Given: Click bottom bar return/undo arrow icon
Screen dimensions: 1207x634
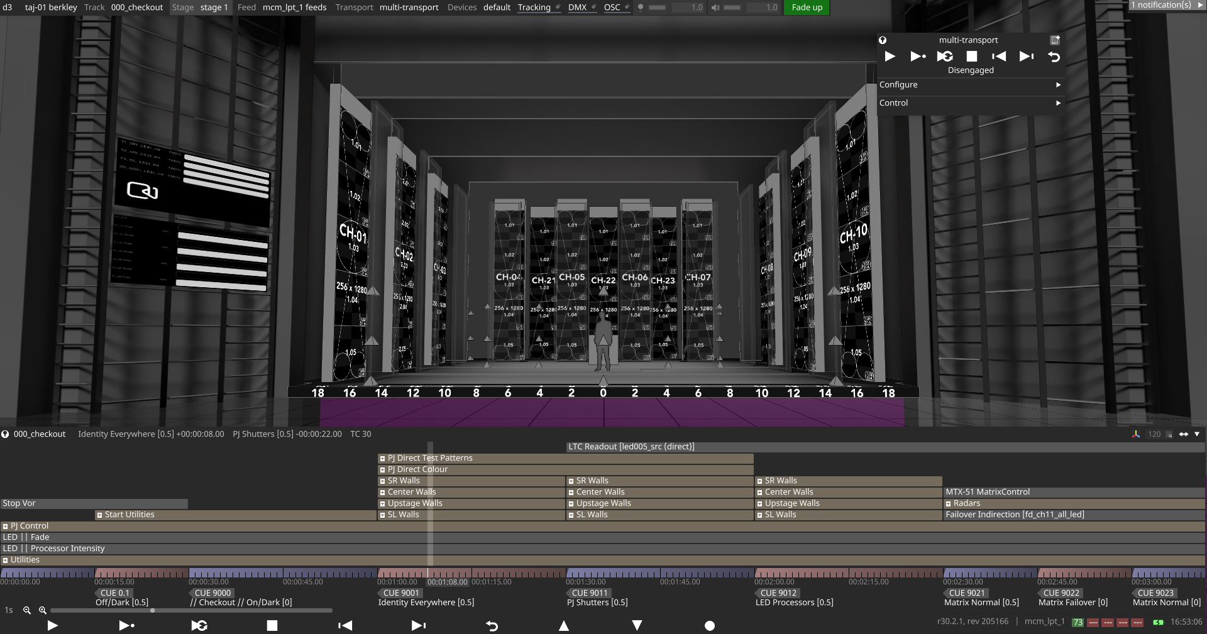Looking at the screenshot, I should click(492, 625).
